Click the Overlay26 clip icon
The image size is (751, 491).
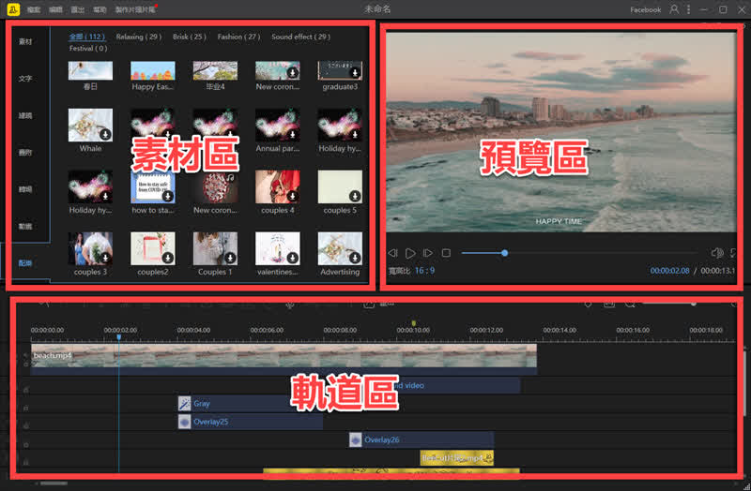click(x=356, y=439)
